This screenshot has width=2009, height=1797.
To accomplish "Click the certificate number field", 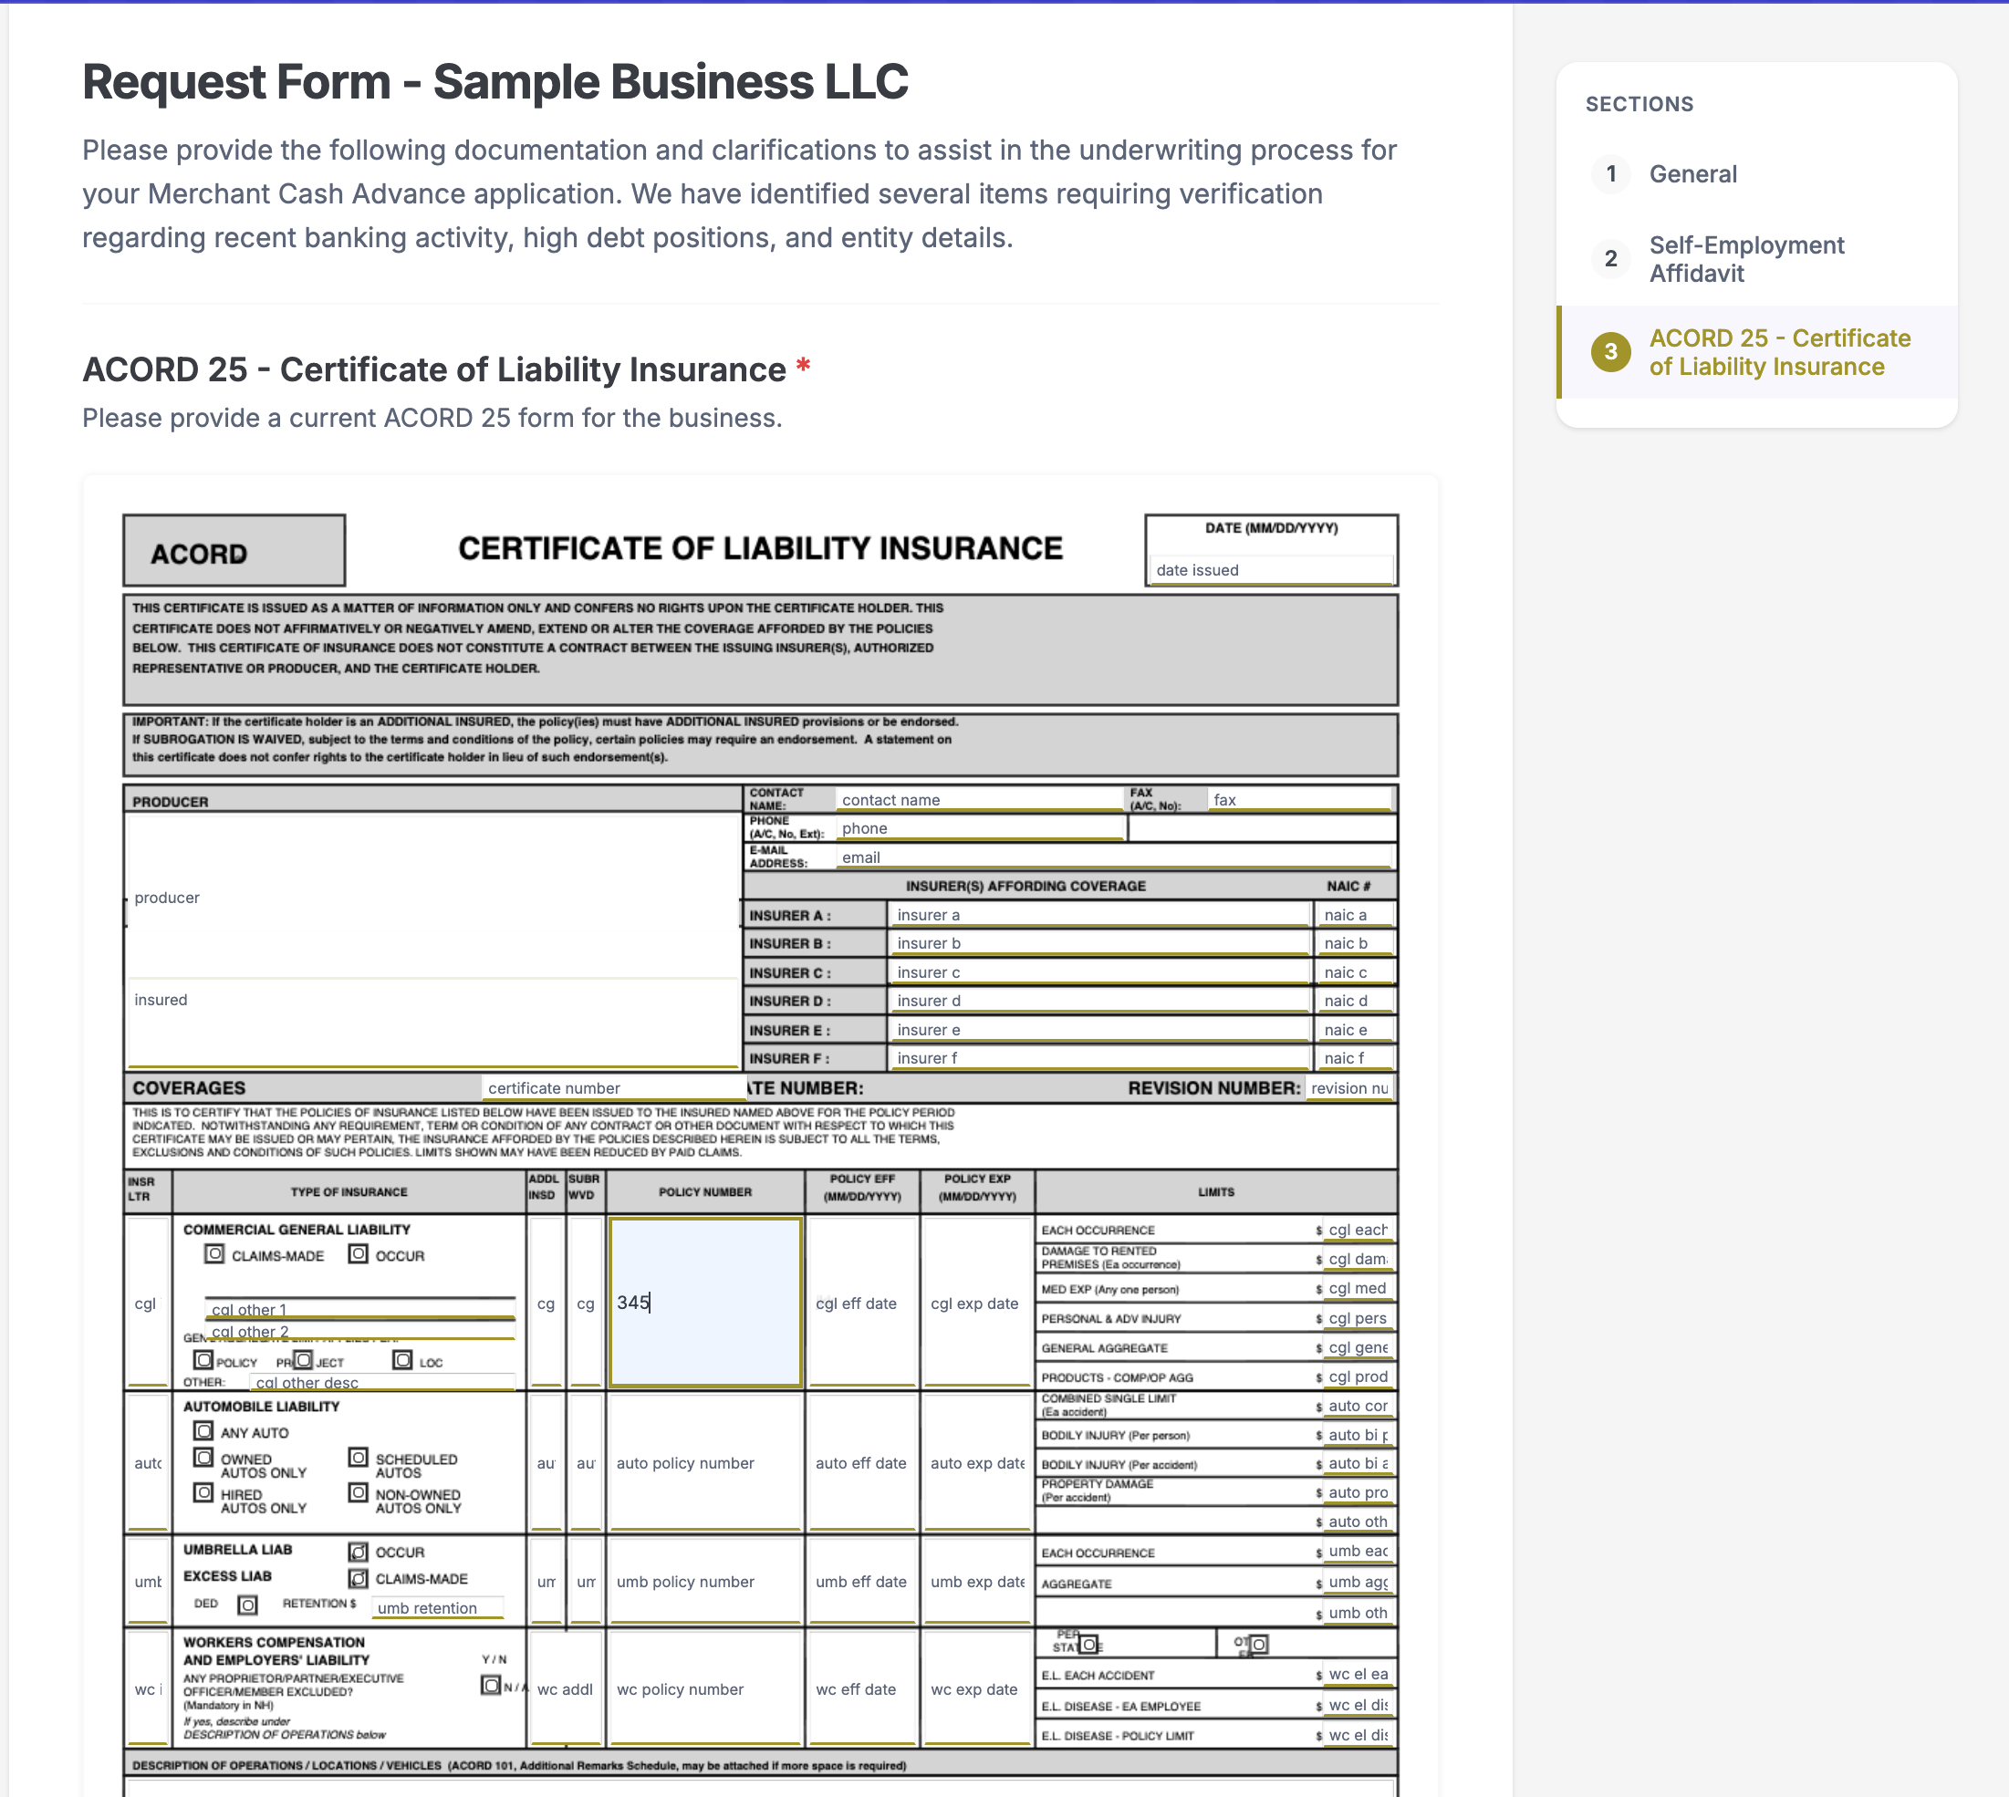I will (612, 1087).
